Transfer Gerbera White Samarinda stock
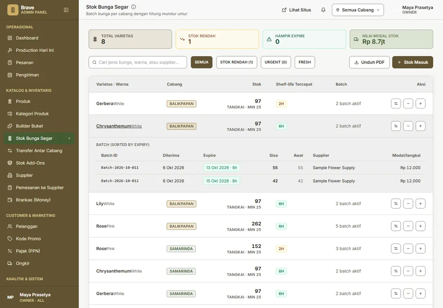 [x=396, y=294]
